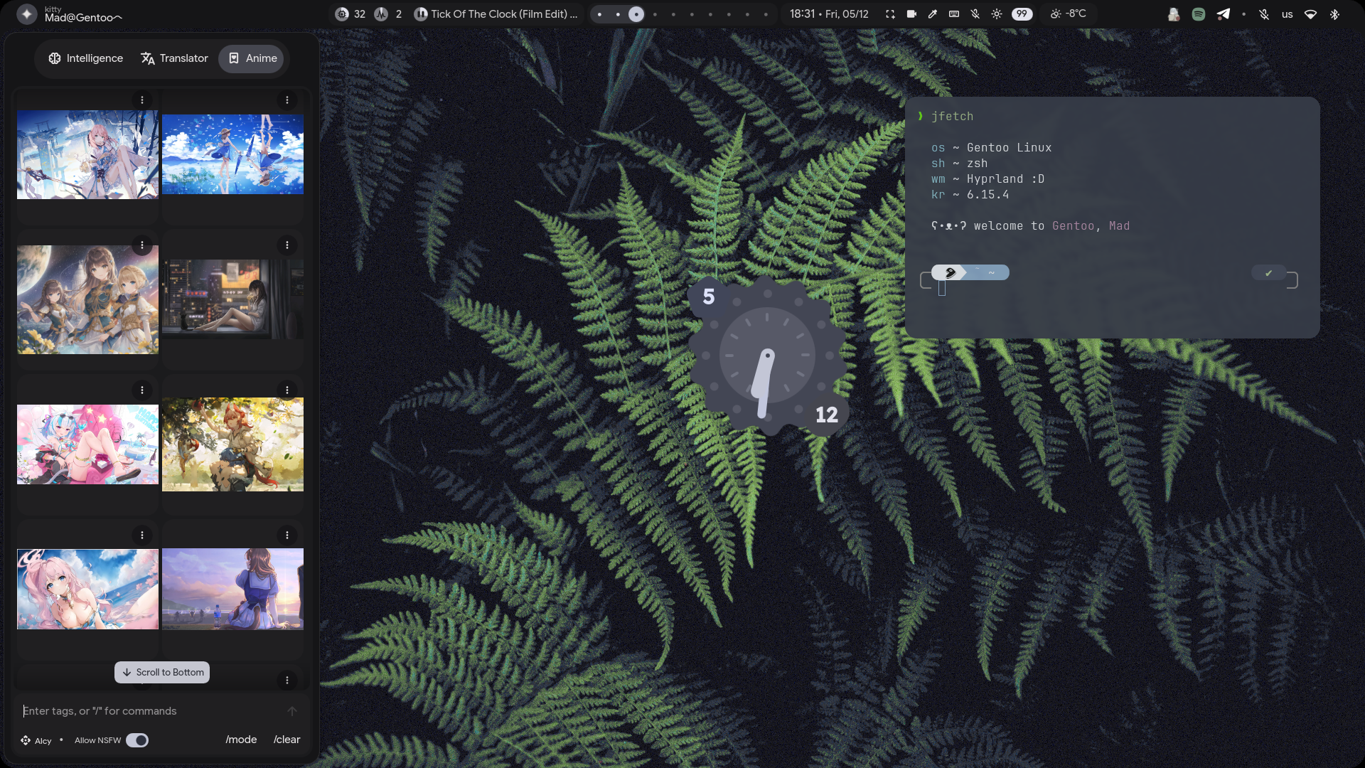Screen dimensions: 1365x768
Task: Click the /clear command shortcut
Action: 287,740
